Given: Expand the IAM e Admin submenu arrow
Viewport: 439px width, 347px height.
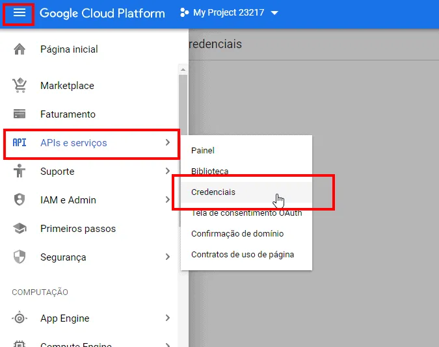Looking at the screenshot, I should pyautogui.click(x=167, y=200).
